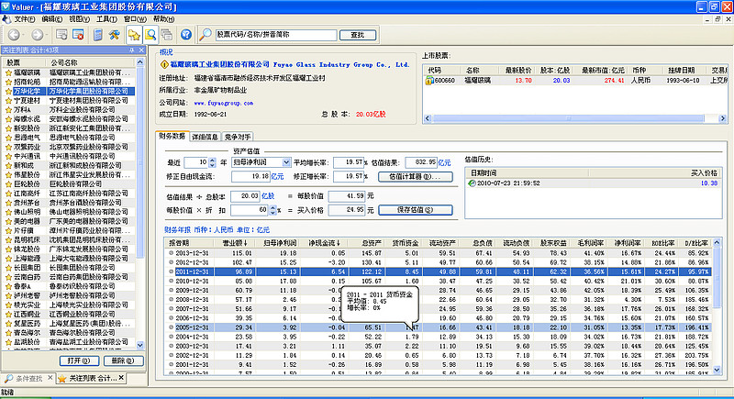734x399 pixels.
Task: Open the www.fuyaogroup.com website link
Action: click(x=223, y=103)
